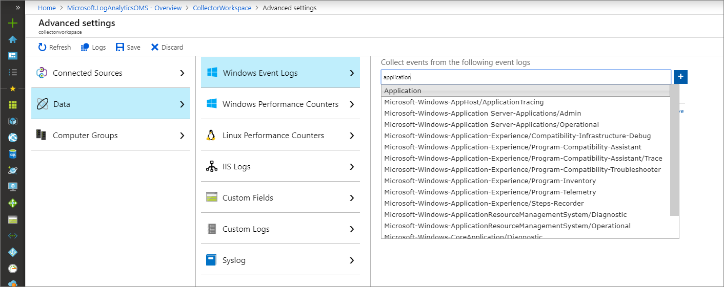Select the Syslog data item

(x=280, y=260)
